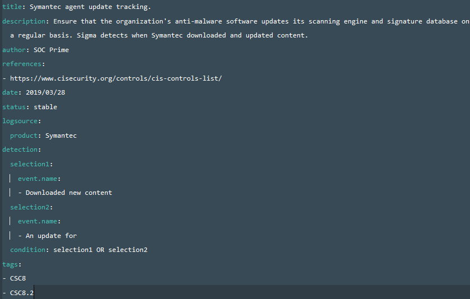The image size is (470, 299).
Task: Click the Downloaded new content value
Action: click(x=69, y=193)
